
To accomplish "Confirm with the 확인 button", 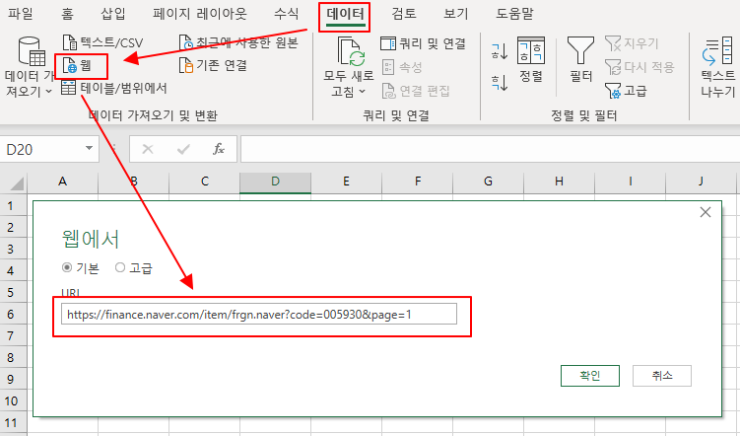I will click(590, 376).
